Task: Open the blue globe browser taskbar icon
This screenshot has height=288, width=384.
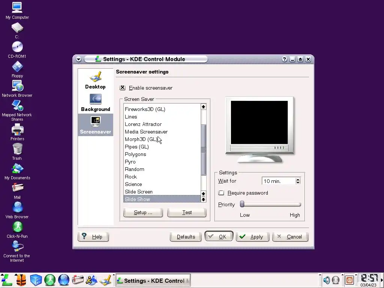Action: (64, 280)
